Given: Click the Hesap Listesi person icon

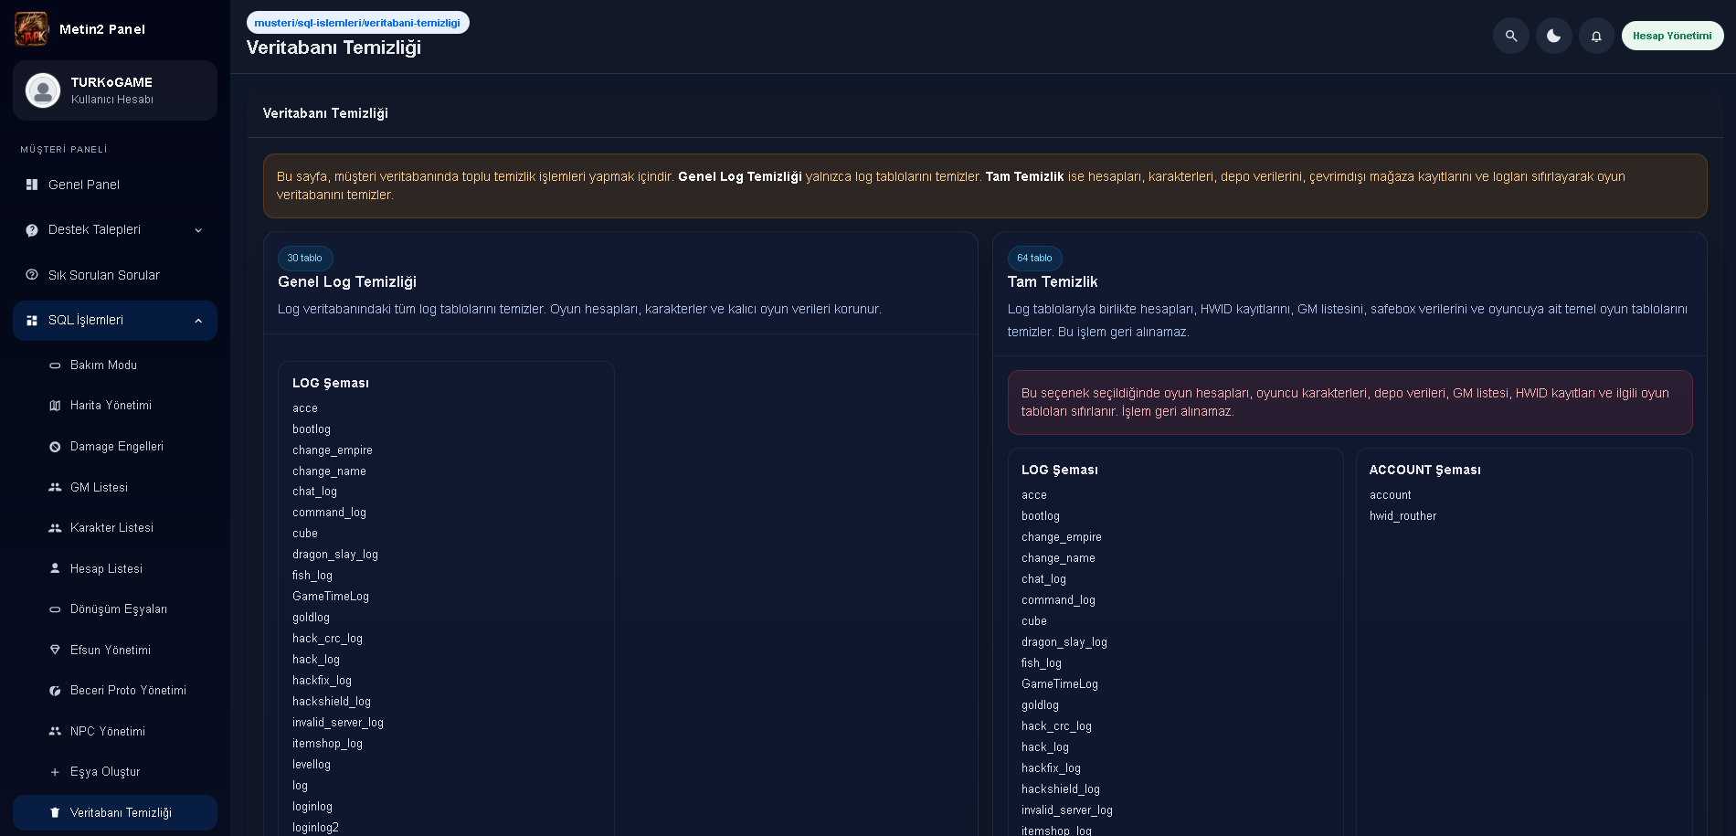Looking at the screenshot, I should coord(55,569).
